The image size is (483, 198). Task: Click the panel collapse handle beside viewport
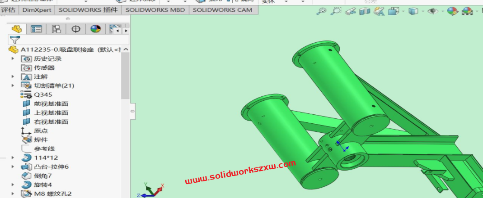132,111
